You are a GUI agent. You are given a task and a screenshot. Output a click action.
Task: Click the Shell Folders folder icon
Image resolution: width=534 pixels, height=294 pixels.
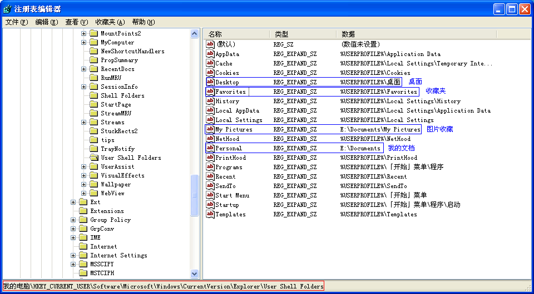pos(93,95)
